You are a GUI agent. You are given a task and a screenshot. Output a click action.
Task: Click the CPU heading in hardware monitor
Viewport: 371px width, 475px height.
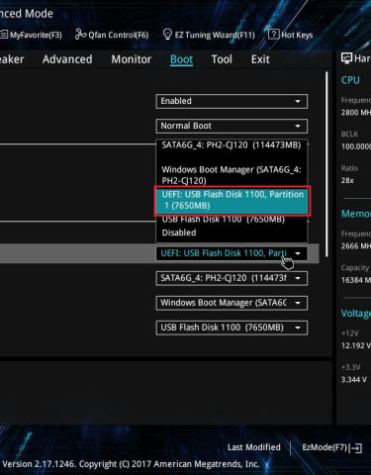coord(350,80)
